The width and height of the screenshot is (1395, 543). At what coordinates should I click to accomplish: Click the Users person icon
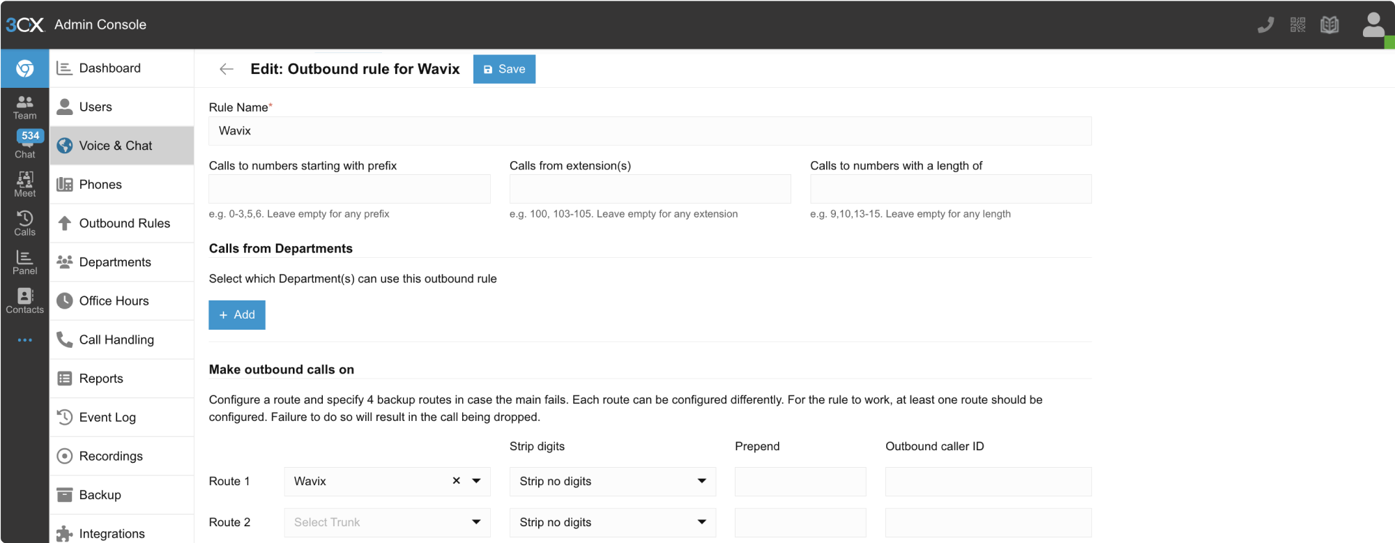65,107
